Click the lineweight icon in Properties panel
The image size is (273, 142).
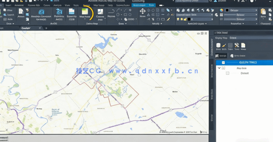tap(222, 15)
